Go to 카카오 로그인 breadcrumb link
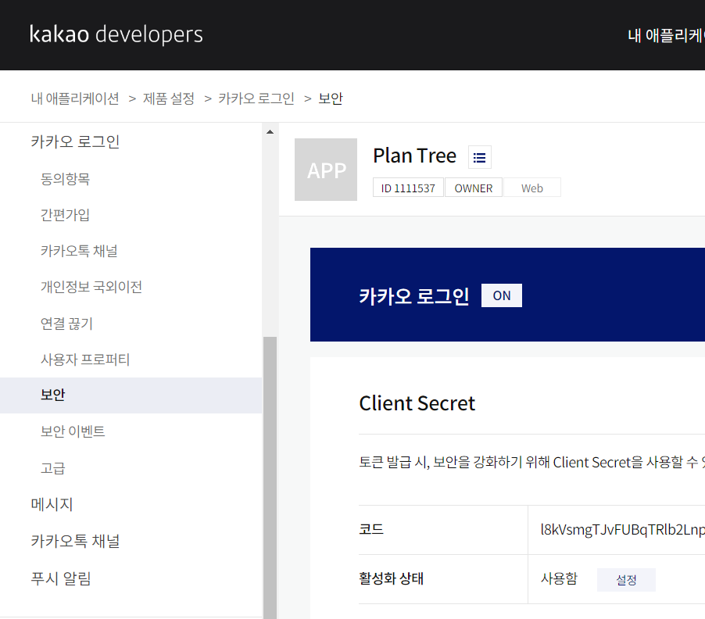 [x=256, y=98]
